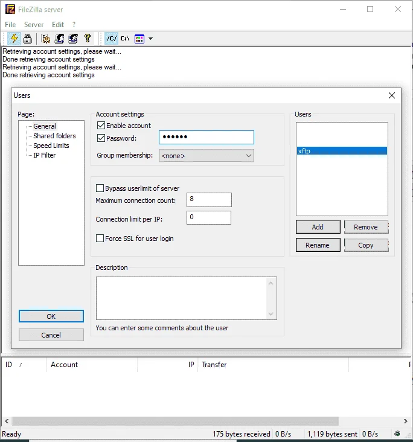
Task: Click the horizontal scrollbar left arrow
Action: click(x=7, y=421)
